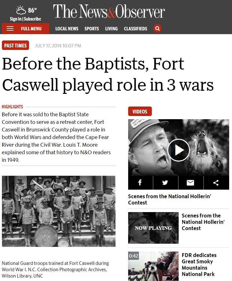
Task: Go to the Sports section
Action: click(92, 29)
